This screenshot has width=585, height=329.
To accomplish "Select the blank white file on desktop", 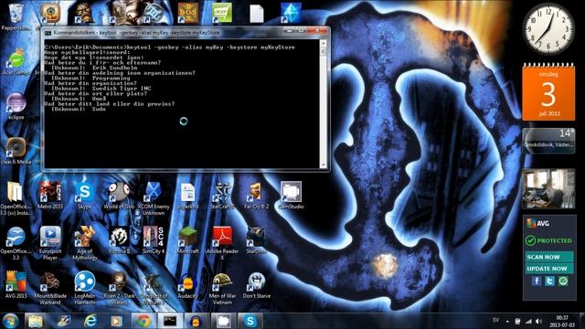I will (x=257, y=14).
